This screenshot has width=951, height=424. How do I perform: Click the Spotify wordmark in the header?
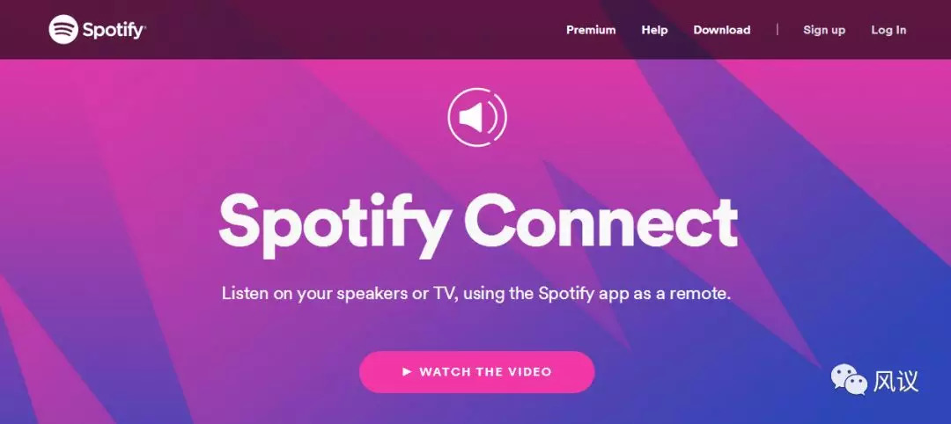tap(114, 30)
